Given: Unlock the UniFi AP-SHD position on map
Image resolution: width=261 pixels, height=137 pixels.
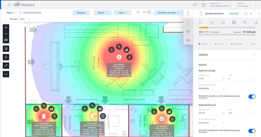Looking at the screenshot, I should [111, 50].
